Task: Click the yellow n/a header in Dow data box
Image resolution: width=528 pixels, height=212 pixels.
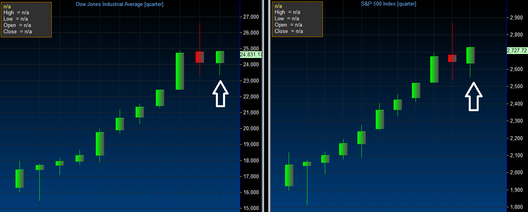Action: 7,6
